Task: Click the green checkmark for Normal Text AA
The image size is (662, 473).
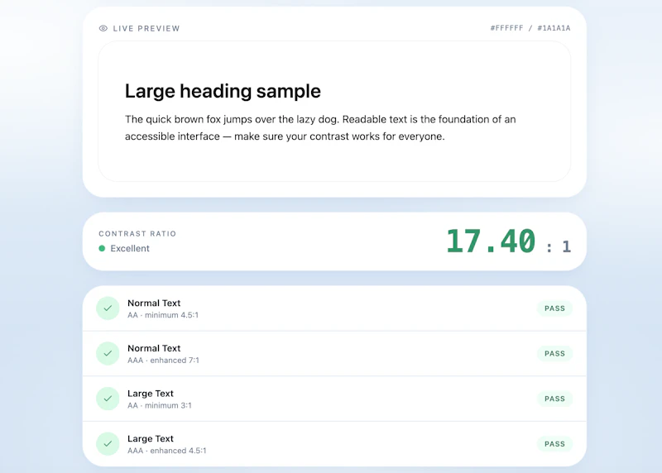Action: click(108, 308)
